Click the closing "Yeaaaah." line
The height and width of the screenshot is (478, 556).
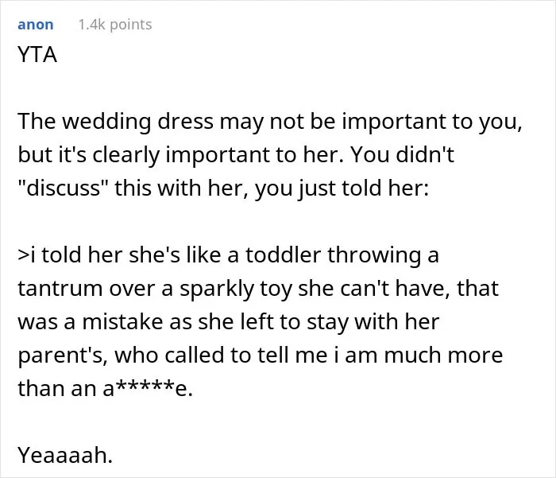click(x=65, y=455)
